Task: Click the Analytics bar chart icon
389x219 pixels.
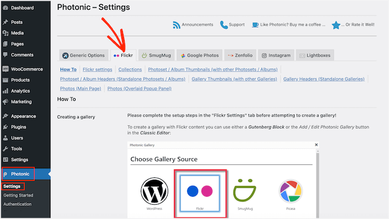Action: click(x=6, y=91)
